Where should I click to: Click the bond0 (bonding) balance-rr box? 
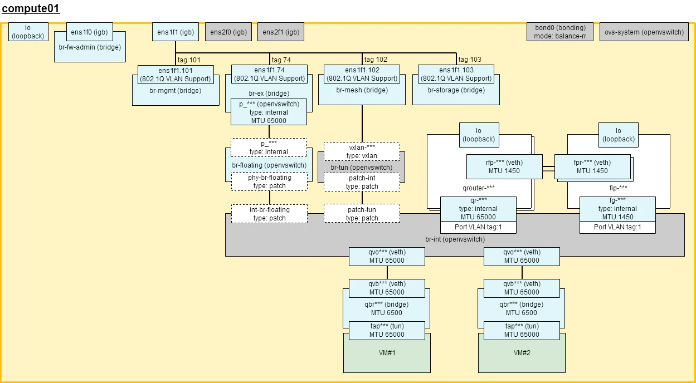pyautogui.click(x=560, y=32)
